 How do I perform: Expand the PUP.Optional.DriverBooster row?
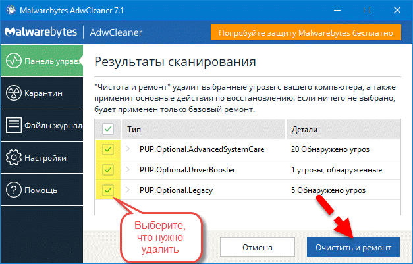click(128, 169)
